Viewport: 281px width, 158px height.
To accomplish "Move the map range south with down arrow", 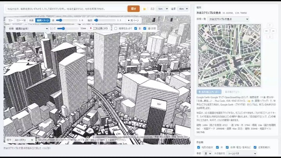I will pyautogui.click(x=270, y=37).
